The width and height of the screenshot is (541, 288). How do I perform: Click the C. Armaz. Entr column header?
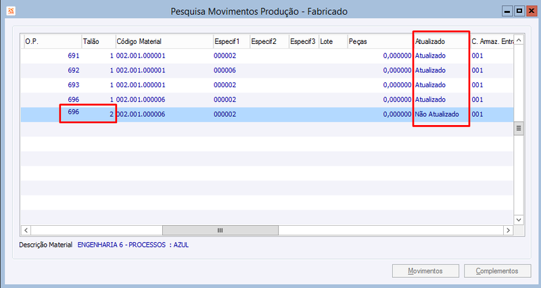click(x=492, y=41)
